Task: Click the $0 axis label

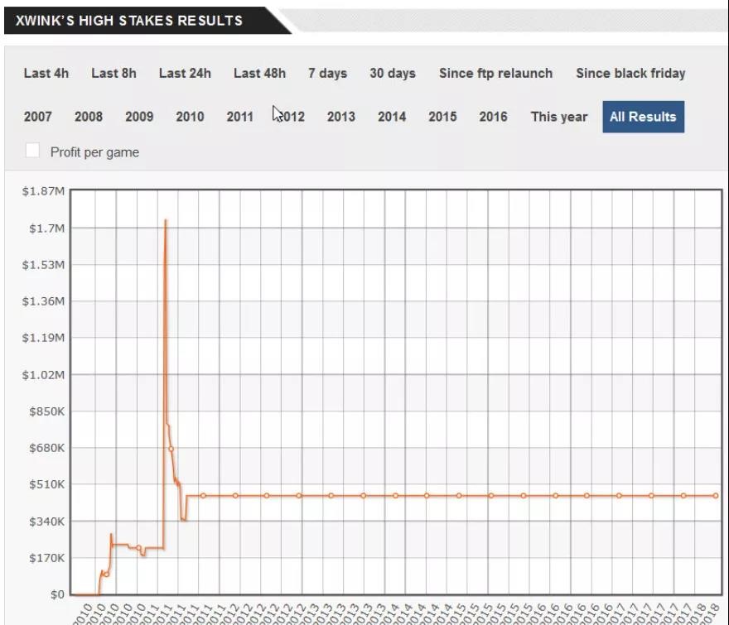Action: [57, 594]
